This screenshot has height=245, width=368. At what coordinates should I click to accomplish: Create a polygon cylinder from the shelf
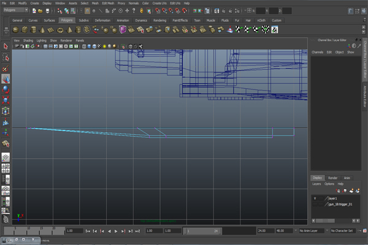click(34, 30)
